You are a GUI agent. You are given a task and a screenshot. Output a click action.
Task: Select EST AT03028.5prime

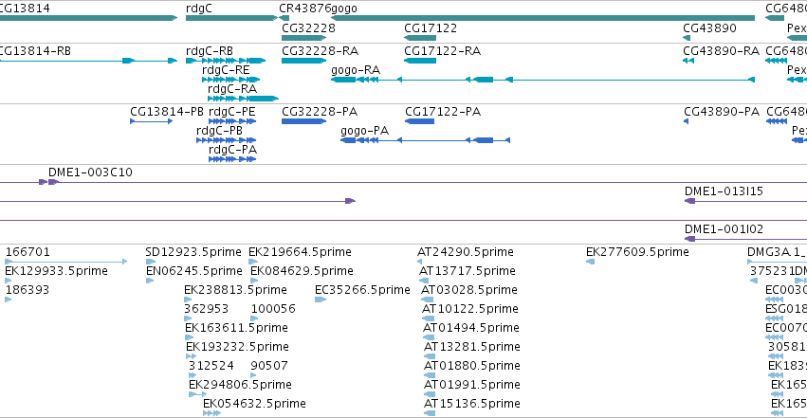[468, 290]
